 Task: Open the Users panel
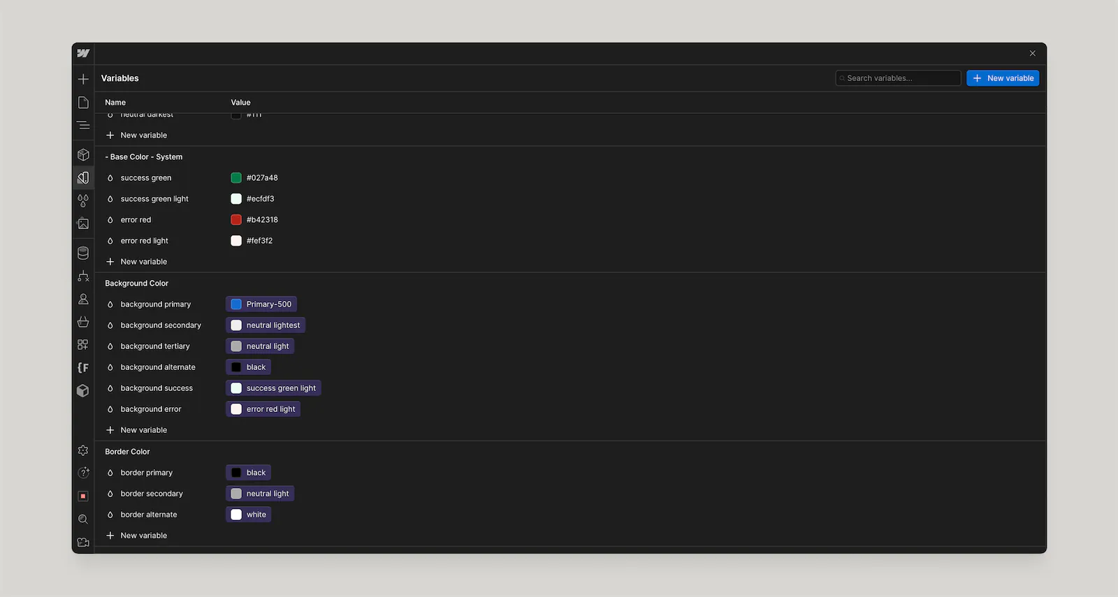[x=83, y=299]
